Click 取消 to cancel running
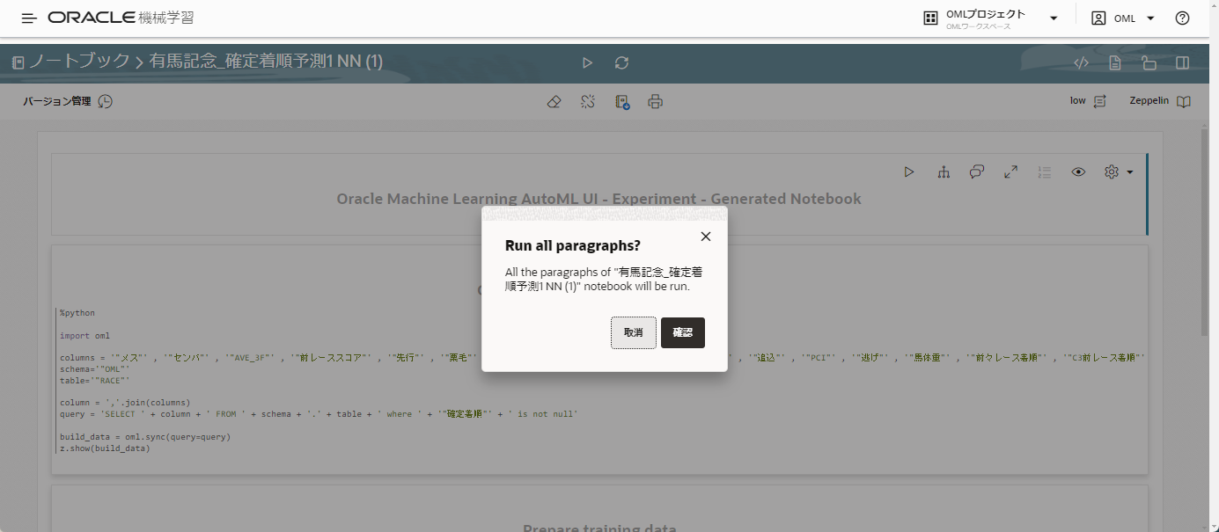Screen dimensions: 1219x532 (634, 332)
